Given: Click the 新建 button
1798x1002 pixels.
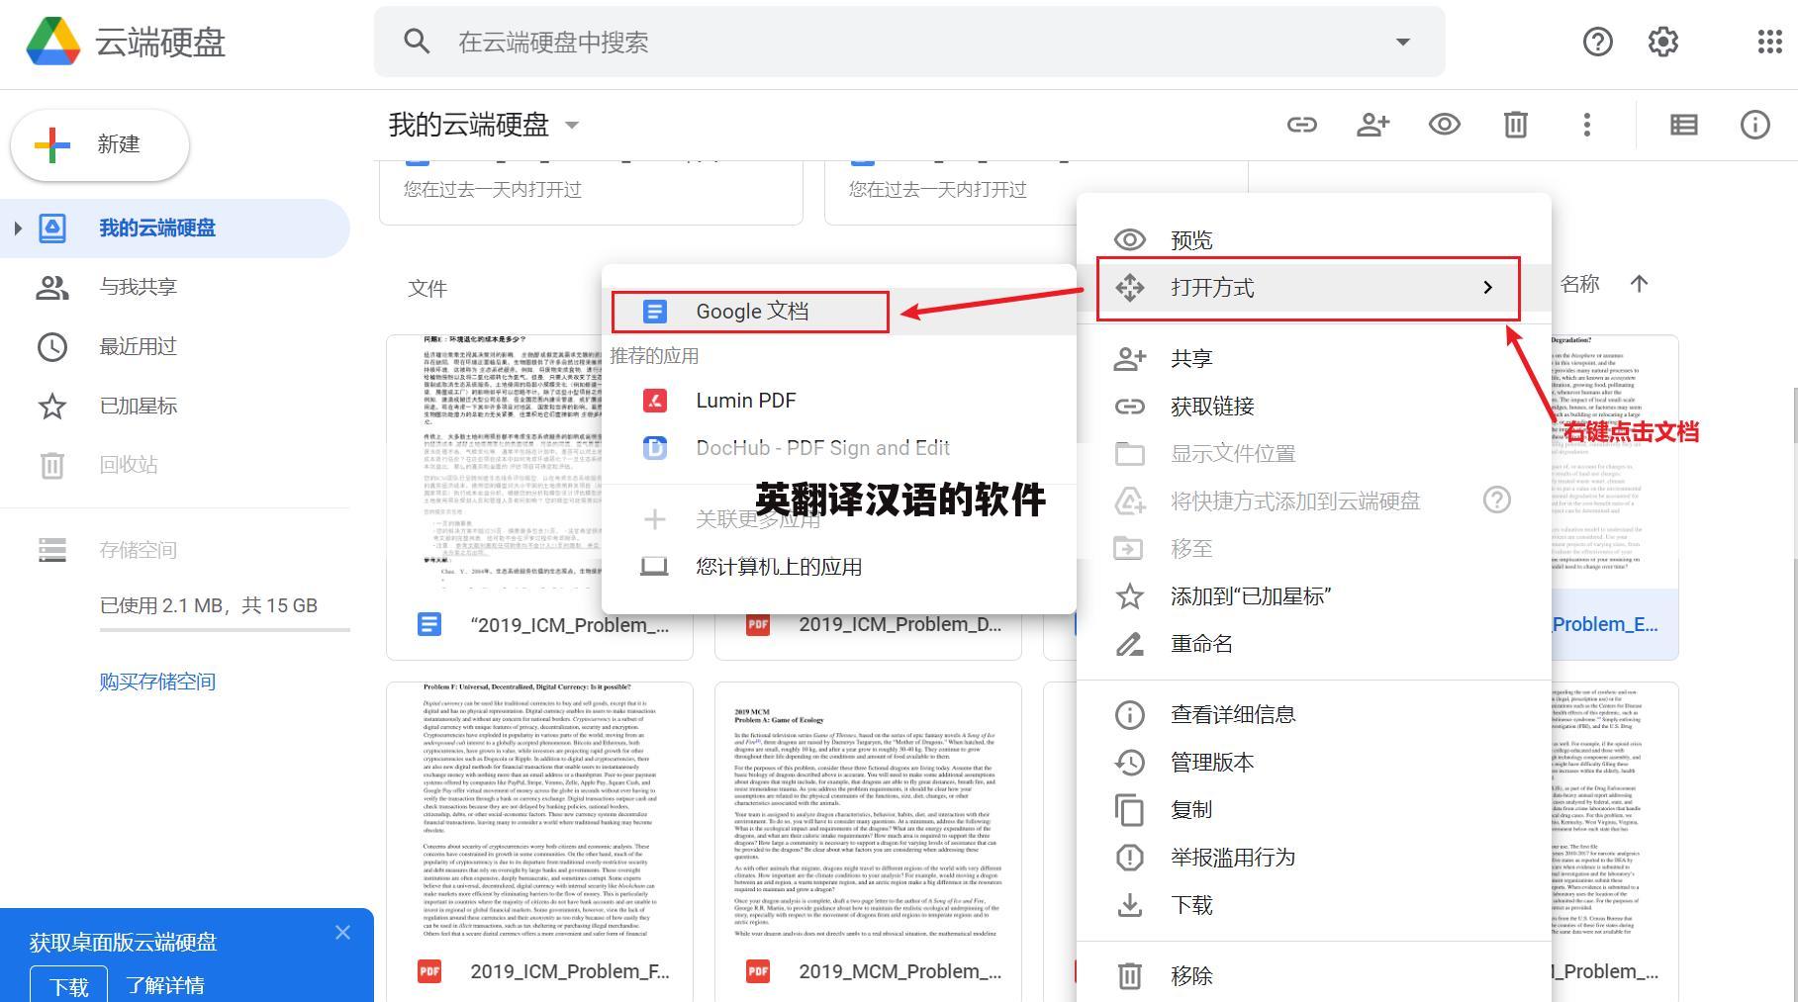Looking at the screenshot, I should click(x=100, y=144).
